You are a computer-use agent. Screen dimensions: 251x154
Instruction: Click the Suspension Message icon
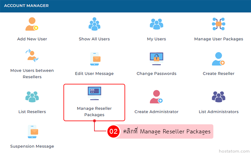(x=32, y=131)
